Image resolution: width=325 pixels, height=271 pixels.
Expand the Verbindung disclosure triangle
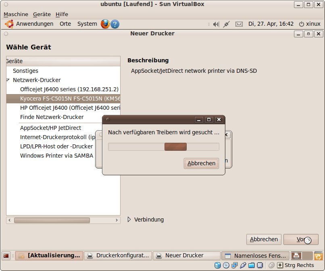tap(129, 220)
